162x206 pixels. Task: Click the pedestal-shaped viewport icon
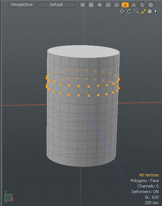[134, 5]
